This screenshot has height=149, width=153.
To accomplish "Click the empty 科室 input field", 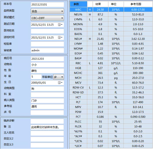I will point(47,95).
